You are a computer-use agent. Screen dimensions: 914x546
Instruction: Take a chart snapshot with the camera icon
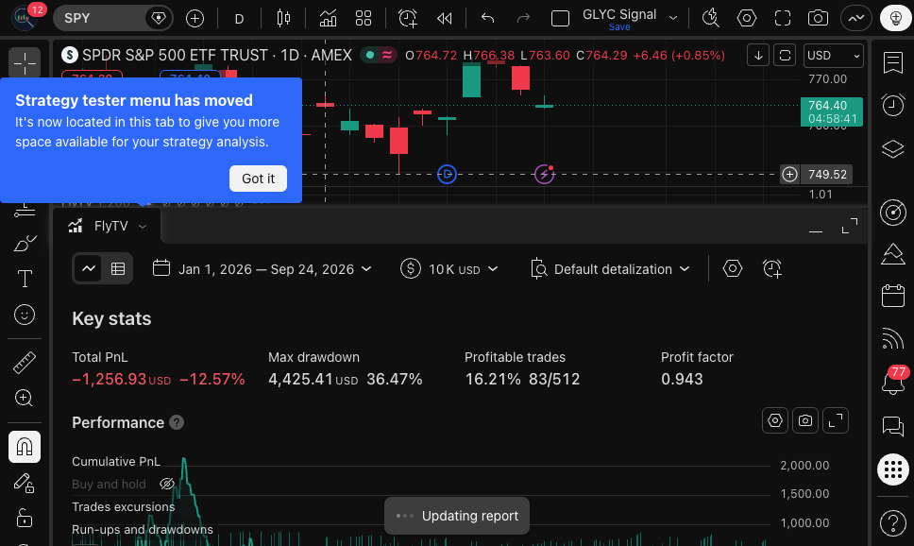[818, 18]
